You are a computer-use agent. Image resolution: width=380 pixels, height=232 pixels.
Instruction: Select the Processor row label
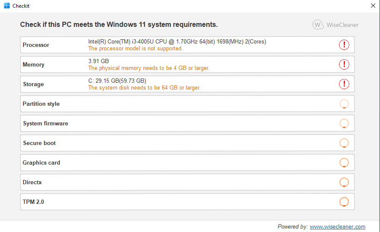pos(36,45)
